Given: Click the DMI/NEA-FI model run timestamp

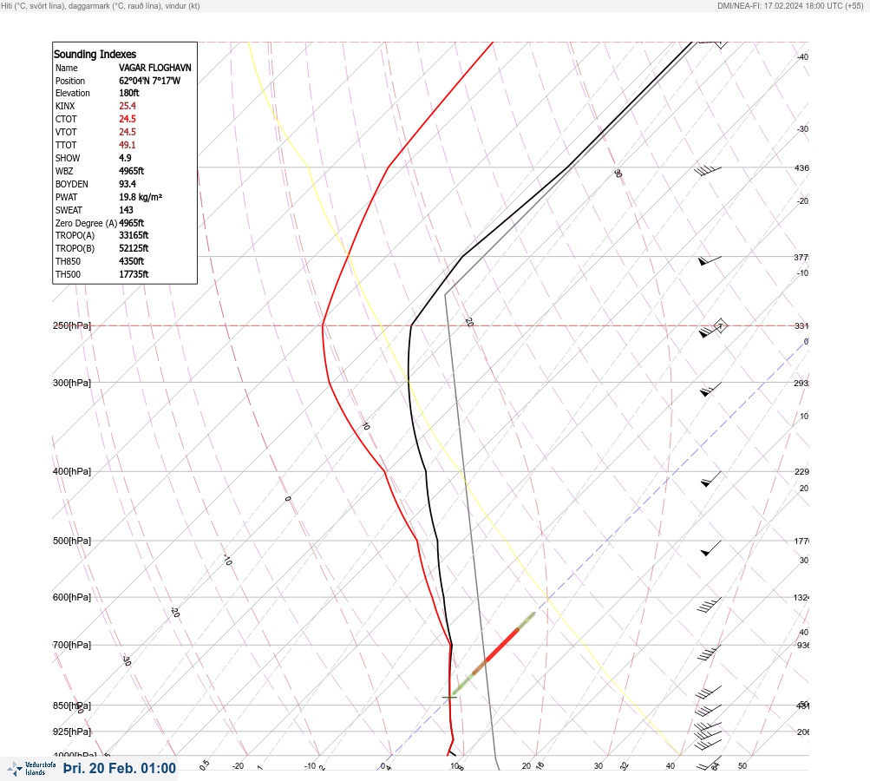Looking at the screenshot, I should tap(790, 6).
